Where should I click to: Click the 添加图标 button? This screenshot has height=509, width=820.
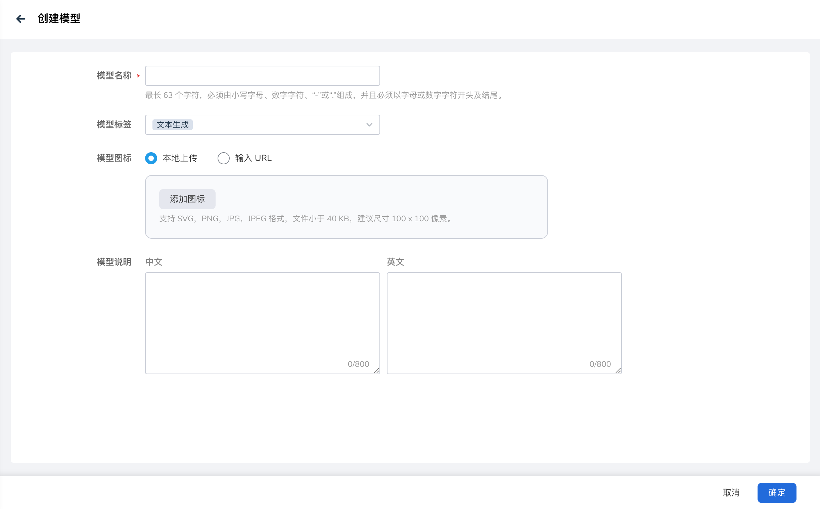click(187, 199)
